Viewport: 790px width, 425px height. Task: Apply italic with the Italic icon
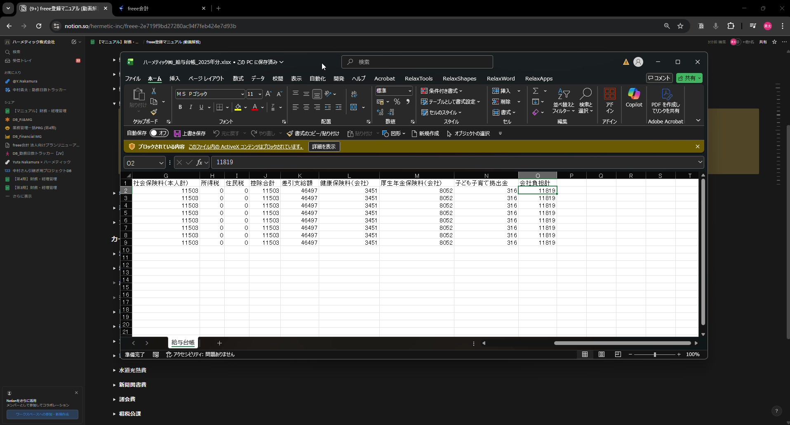[190, 107]
